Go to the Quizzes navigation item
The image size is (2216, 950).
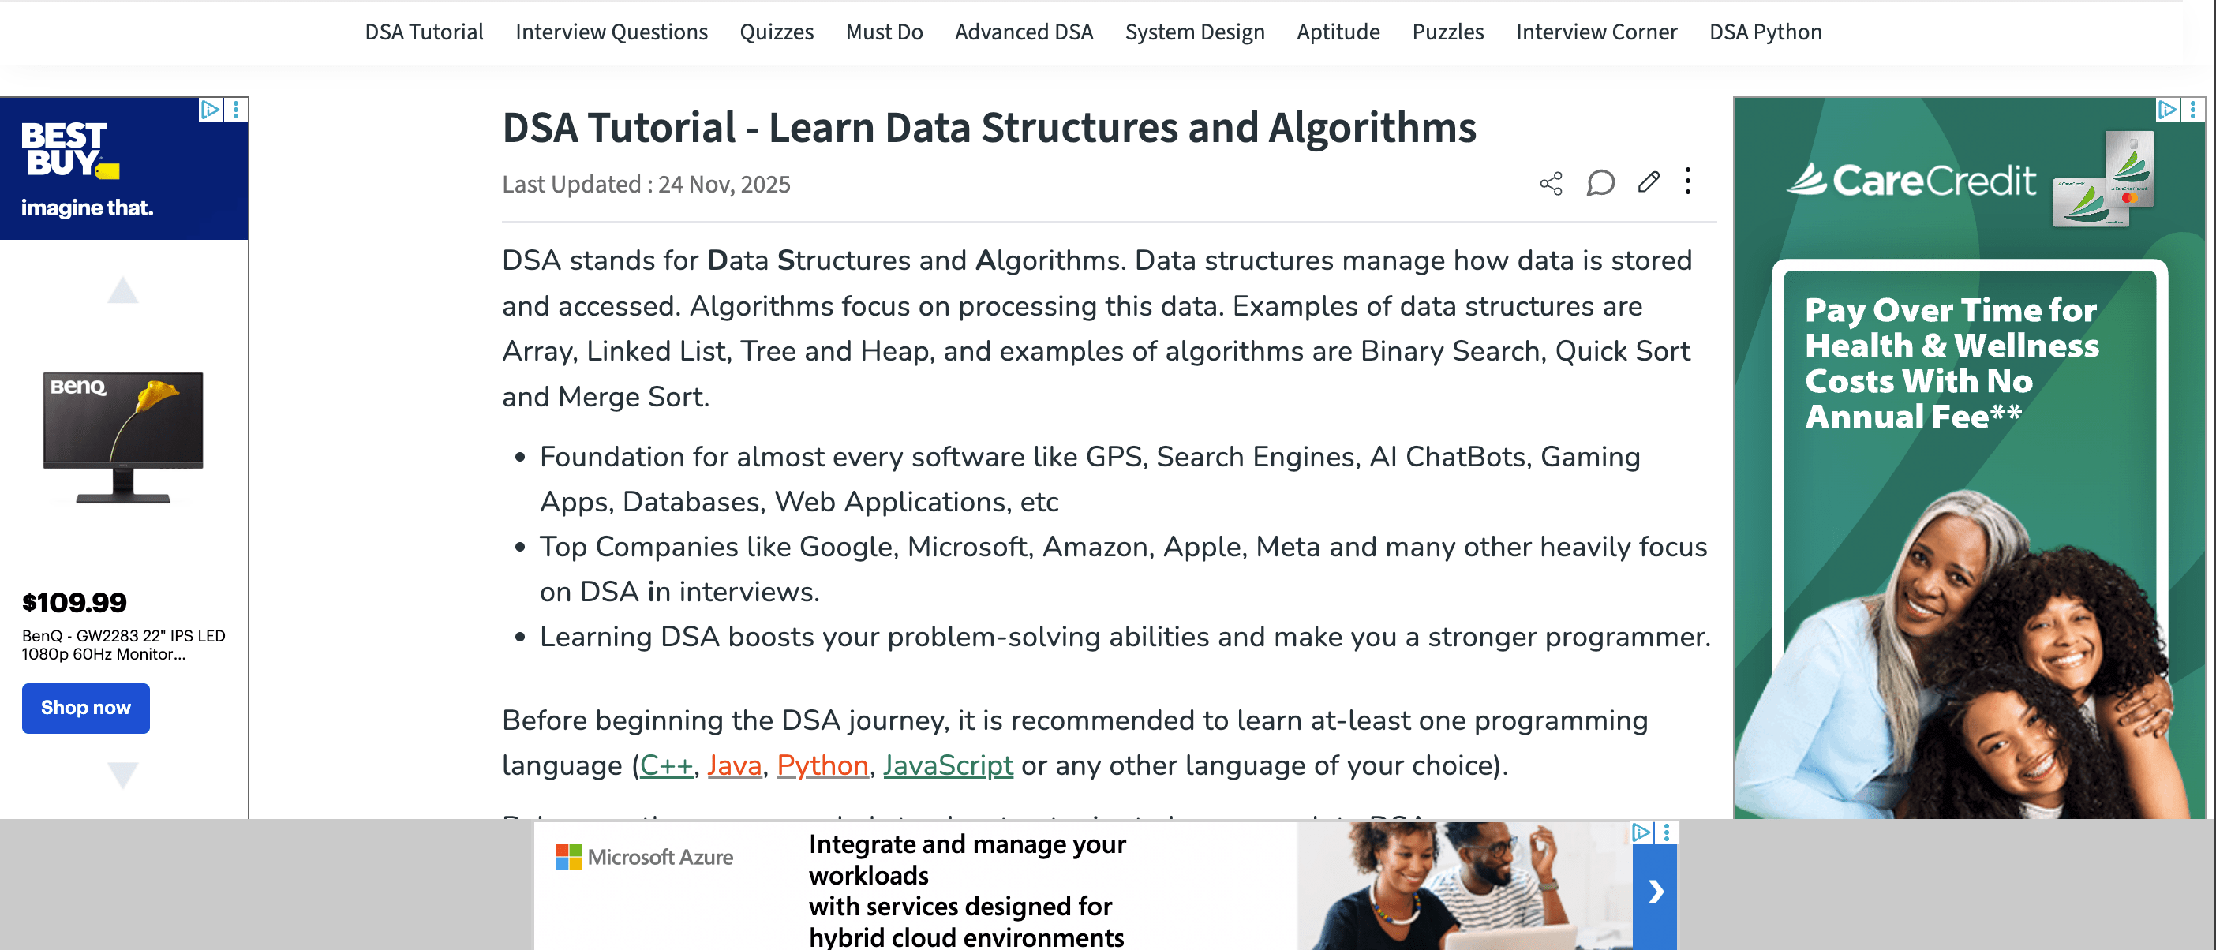point(776,32)
